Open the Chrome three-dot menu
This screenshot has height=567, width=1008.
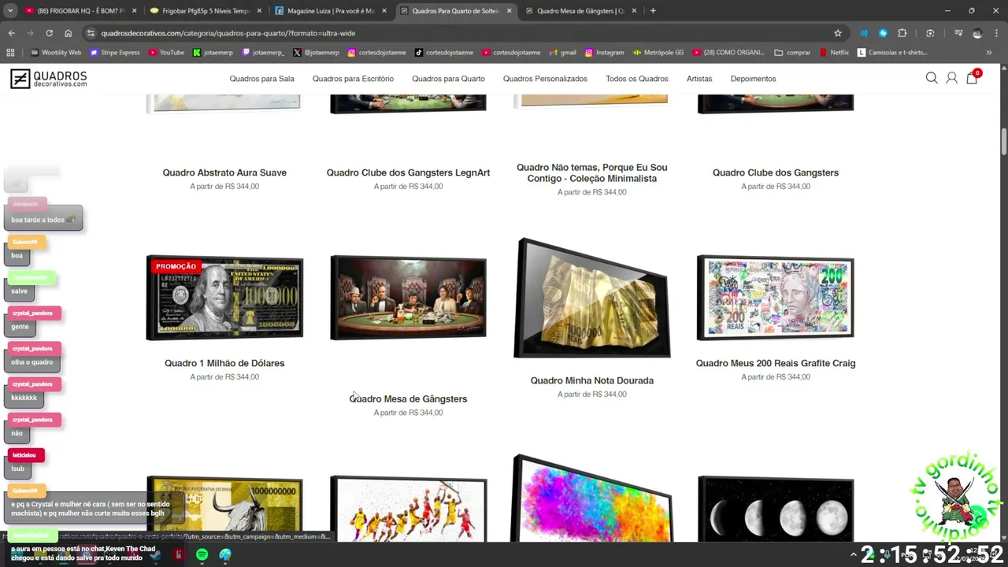pos(995,33)
